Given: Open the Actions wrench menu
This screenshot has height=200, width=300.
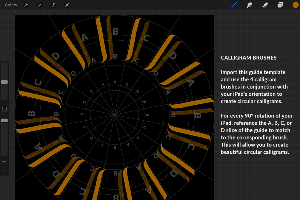Looking at the screenshot, I should [26, 5].
